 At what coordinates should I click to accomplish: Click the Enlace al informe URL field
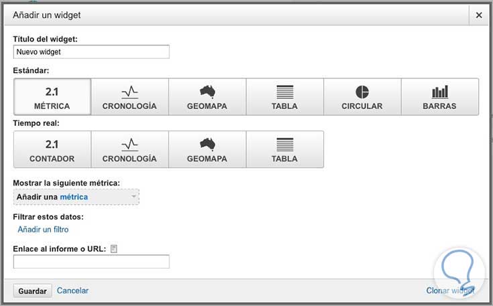(x=91, y=262)
